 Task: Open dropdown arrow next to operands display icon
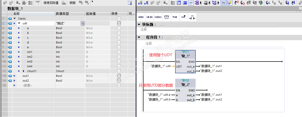coord(200,3)
